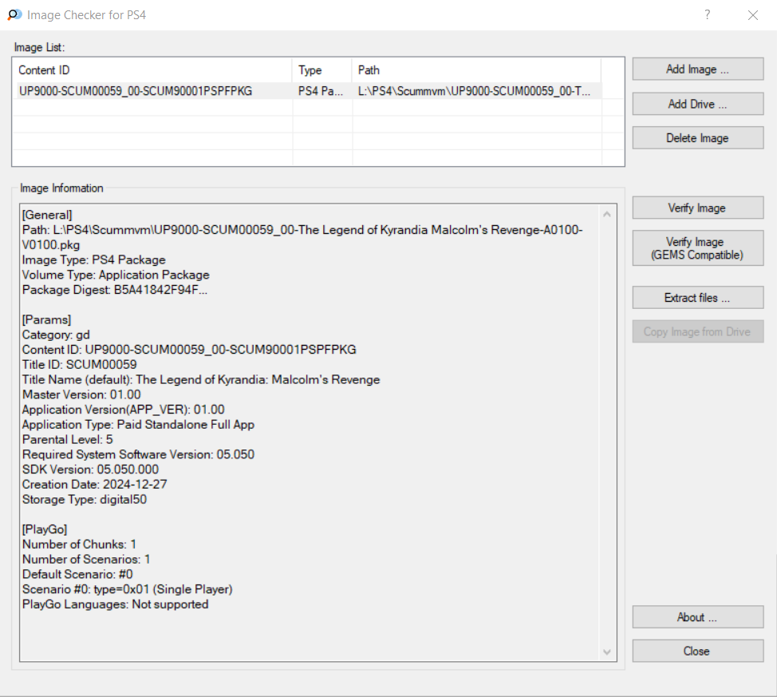777x697 pixels.
Task: Click the scroll down arrow in Image Information
Action: (x=607, y=651)
